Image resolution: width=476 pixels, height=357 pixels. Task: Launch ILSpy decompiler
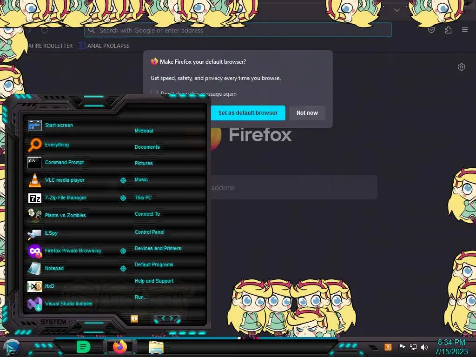(x=43, y=233)
